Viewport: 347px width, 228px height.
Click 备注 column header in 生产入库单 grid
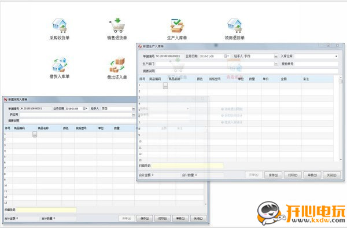tap(306, 79)
